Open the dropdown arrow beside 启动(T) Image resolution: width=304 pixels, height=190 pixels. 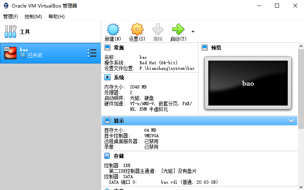[193, 32]
